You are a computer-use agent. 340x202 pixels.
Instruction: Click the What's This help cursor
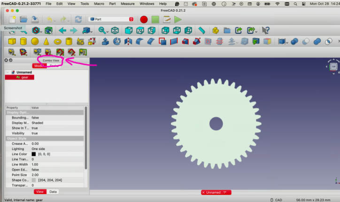[x=265, y=31]
